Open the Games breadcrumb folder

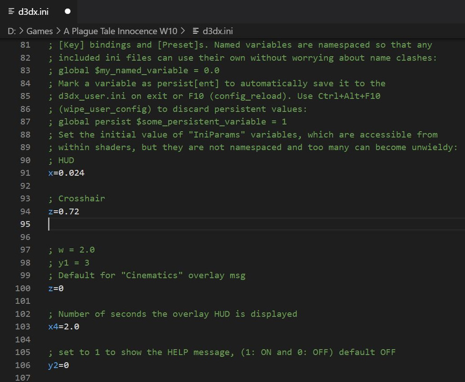tap(40, 31)
